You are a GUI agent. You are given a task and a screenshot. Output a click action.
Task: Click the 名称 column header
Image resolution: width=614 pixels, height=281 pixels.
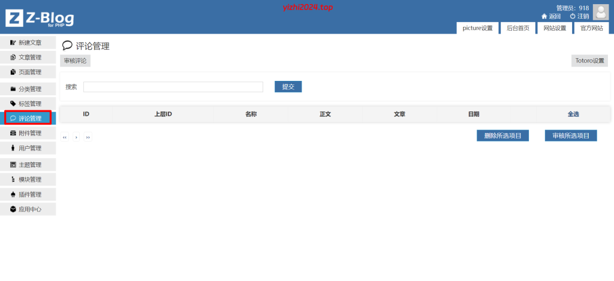(251, 114)
